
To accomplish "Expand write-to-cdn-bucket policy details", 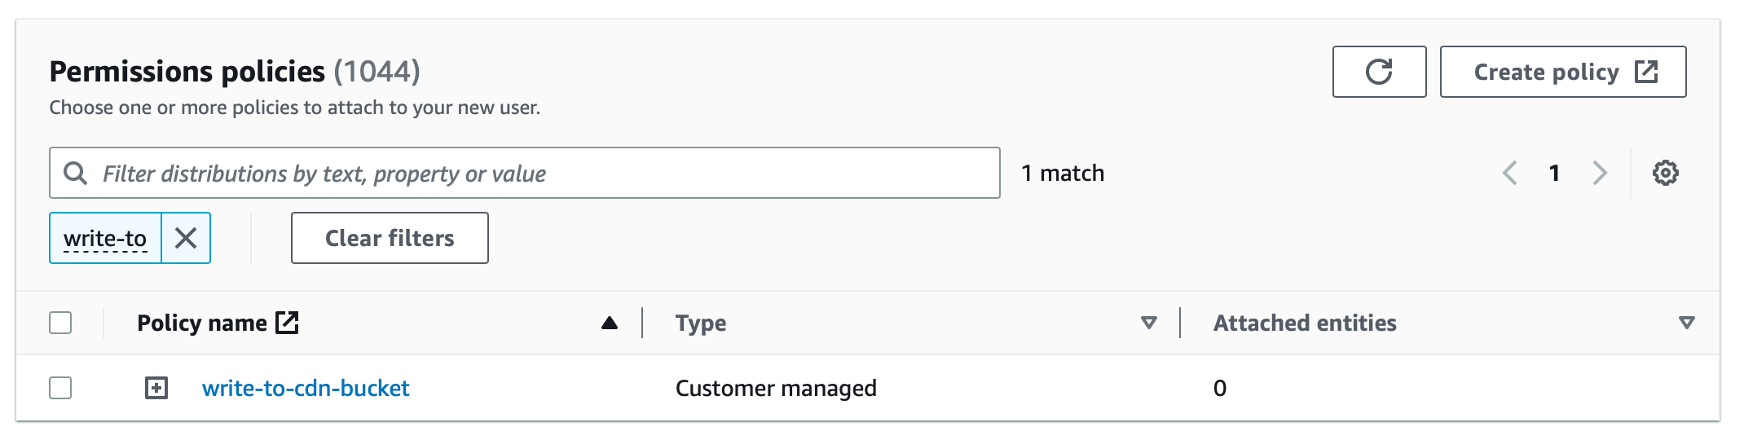I will (156, 388).
